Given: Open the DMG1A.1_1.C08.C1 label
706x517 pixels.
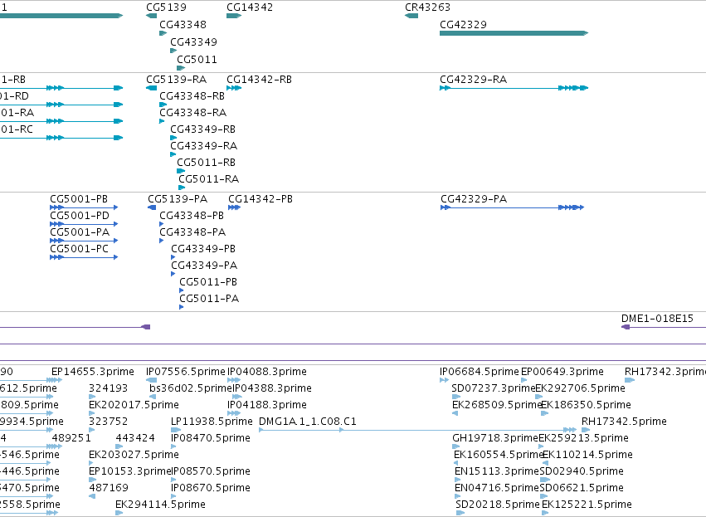Looking at the screenshot, I should tap(308, 422).
